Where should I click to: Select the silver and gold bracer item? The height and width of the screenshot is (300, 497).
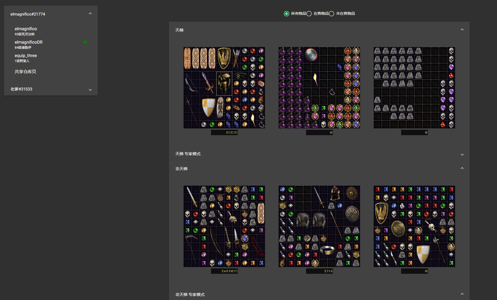327,250
